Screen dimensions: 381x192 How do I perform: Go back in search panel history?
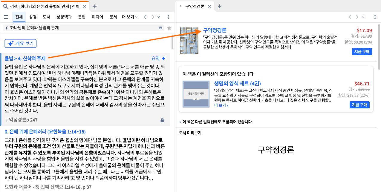click(x=145, y=17)
